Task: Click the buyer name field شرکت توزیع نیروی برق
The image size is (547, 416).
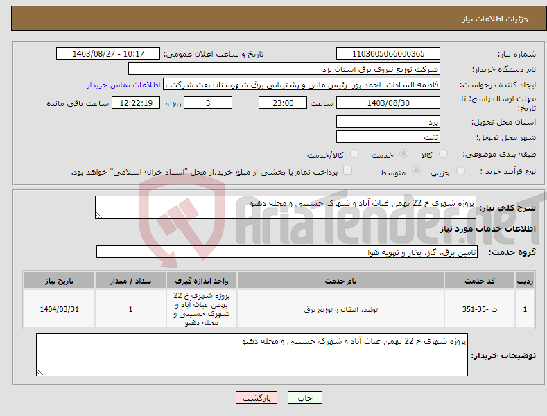Action: [284, 69]
